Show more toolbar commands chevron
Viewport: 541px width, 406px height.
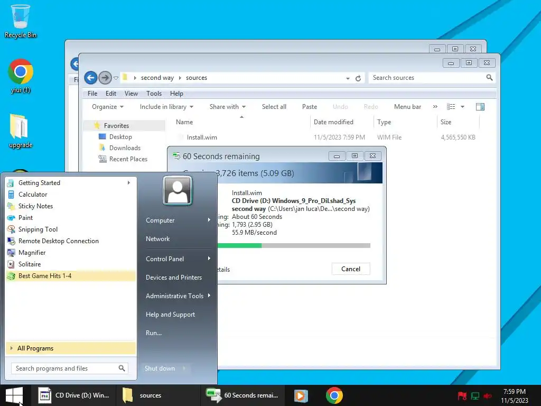[x=435, y=107]
